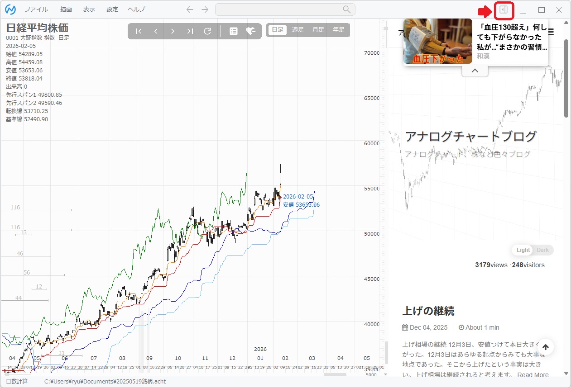Open the stock list icon
Viewport: 571px width, 388px height.
coord(234,31)
